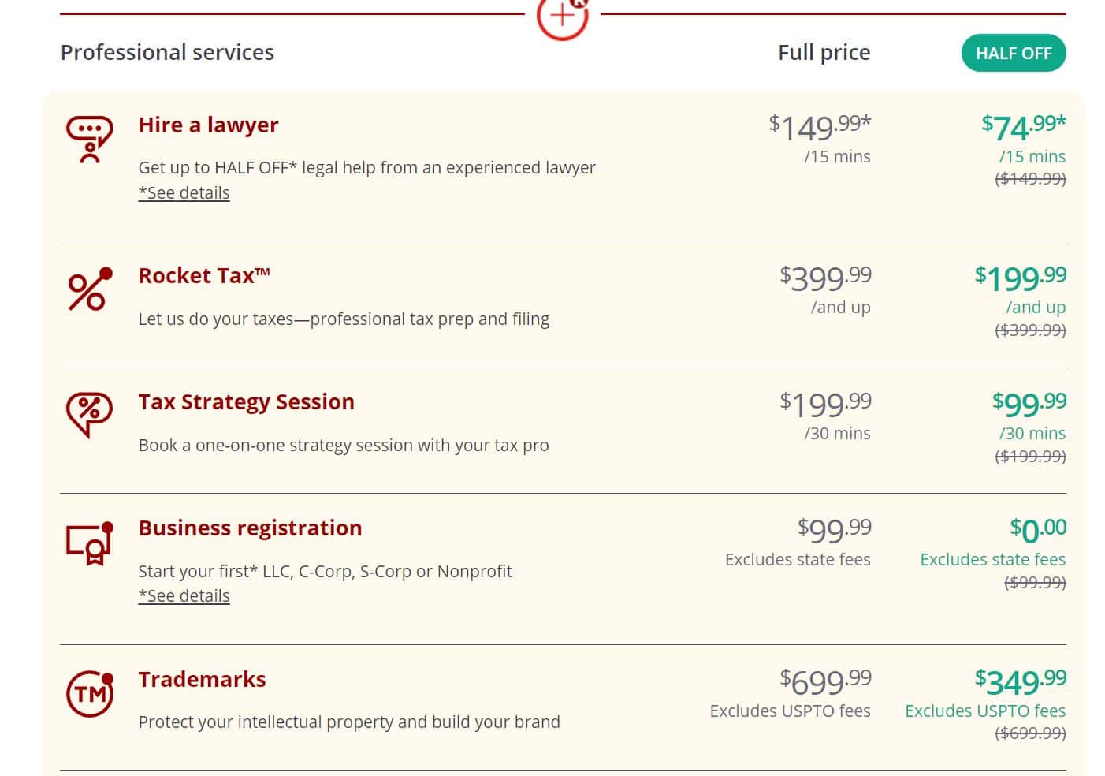Image resolution: width=1105 pixels, height=776 pixels.
Task: Click the Rocket Tax percent icon
Action: click(89, 289)
